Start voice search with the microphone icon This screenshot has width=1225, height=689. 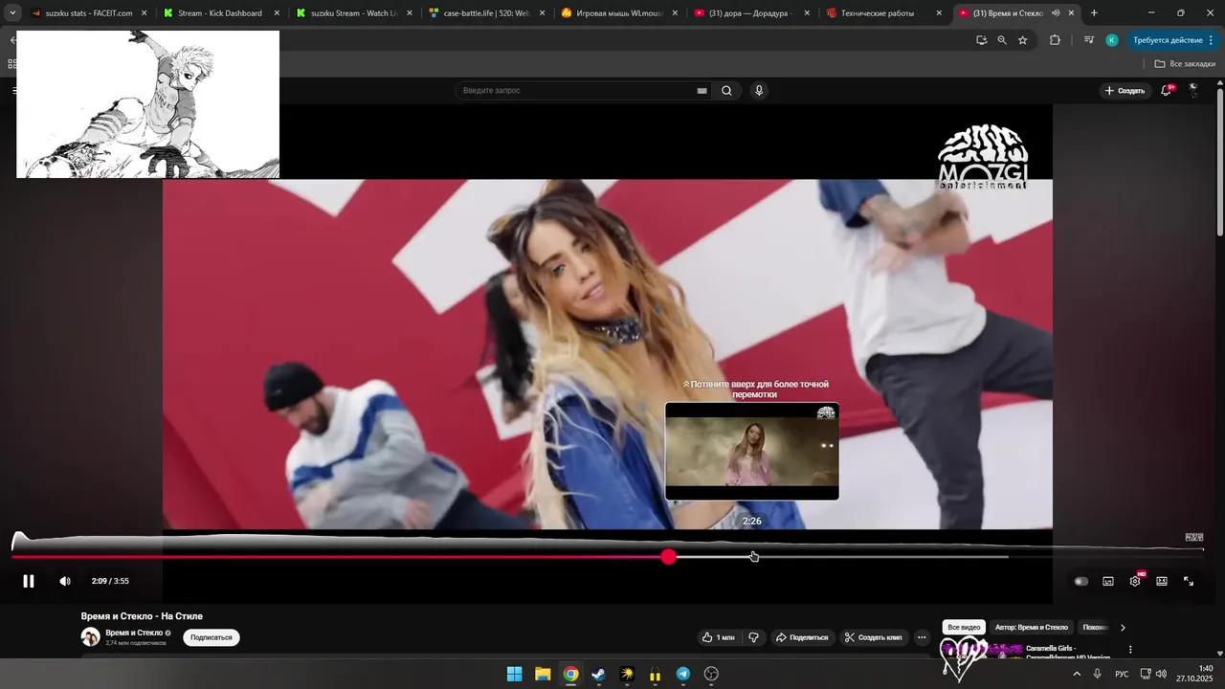759,91
